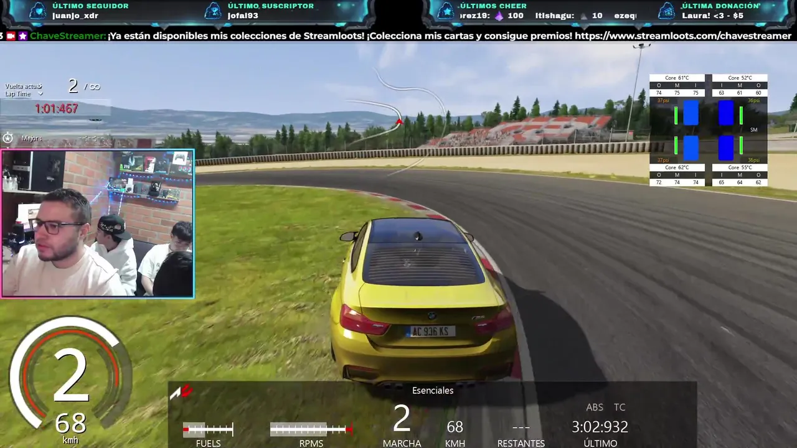Click the Core 62°C tyre header
Screen dimensions: 797x448
click(x=677, y=167)
